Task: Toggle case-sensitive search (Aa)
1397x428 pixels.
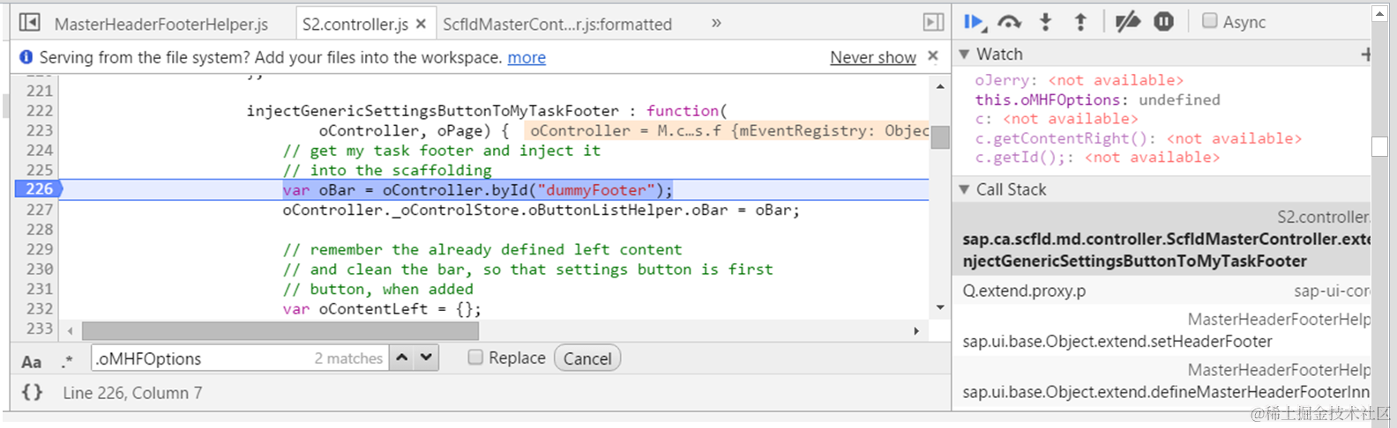Action: click(x=31, y=361)
